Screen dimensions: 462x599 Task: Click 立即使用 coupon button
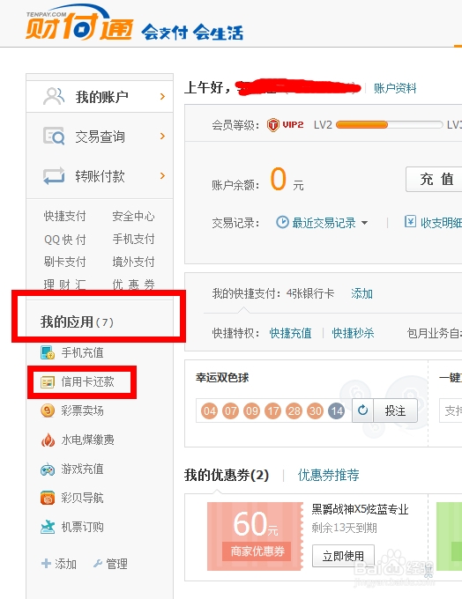(343, 556)
